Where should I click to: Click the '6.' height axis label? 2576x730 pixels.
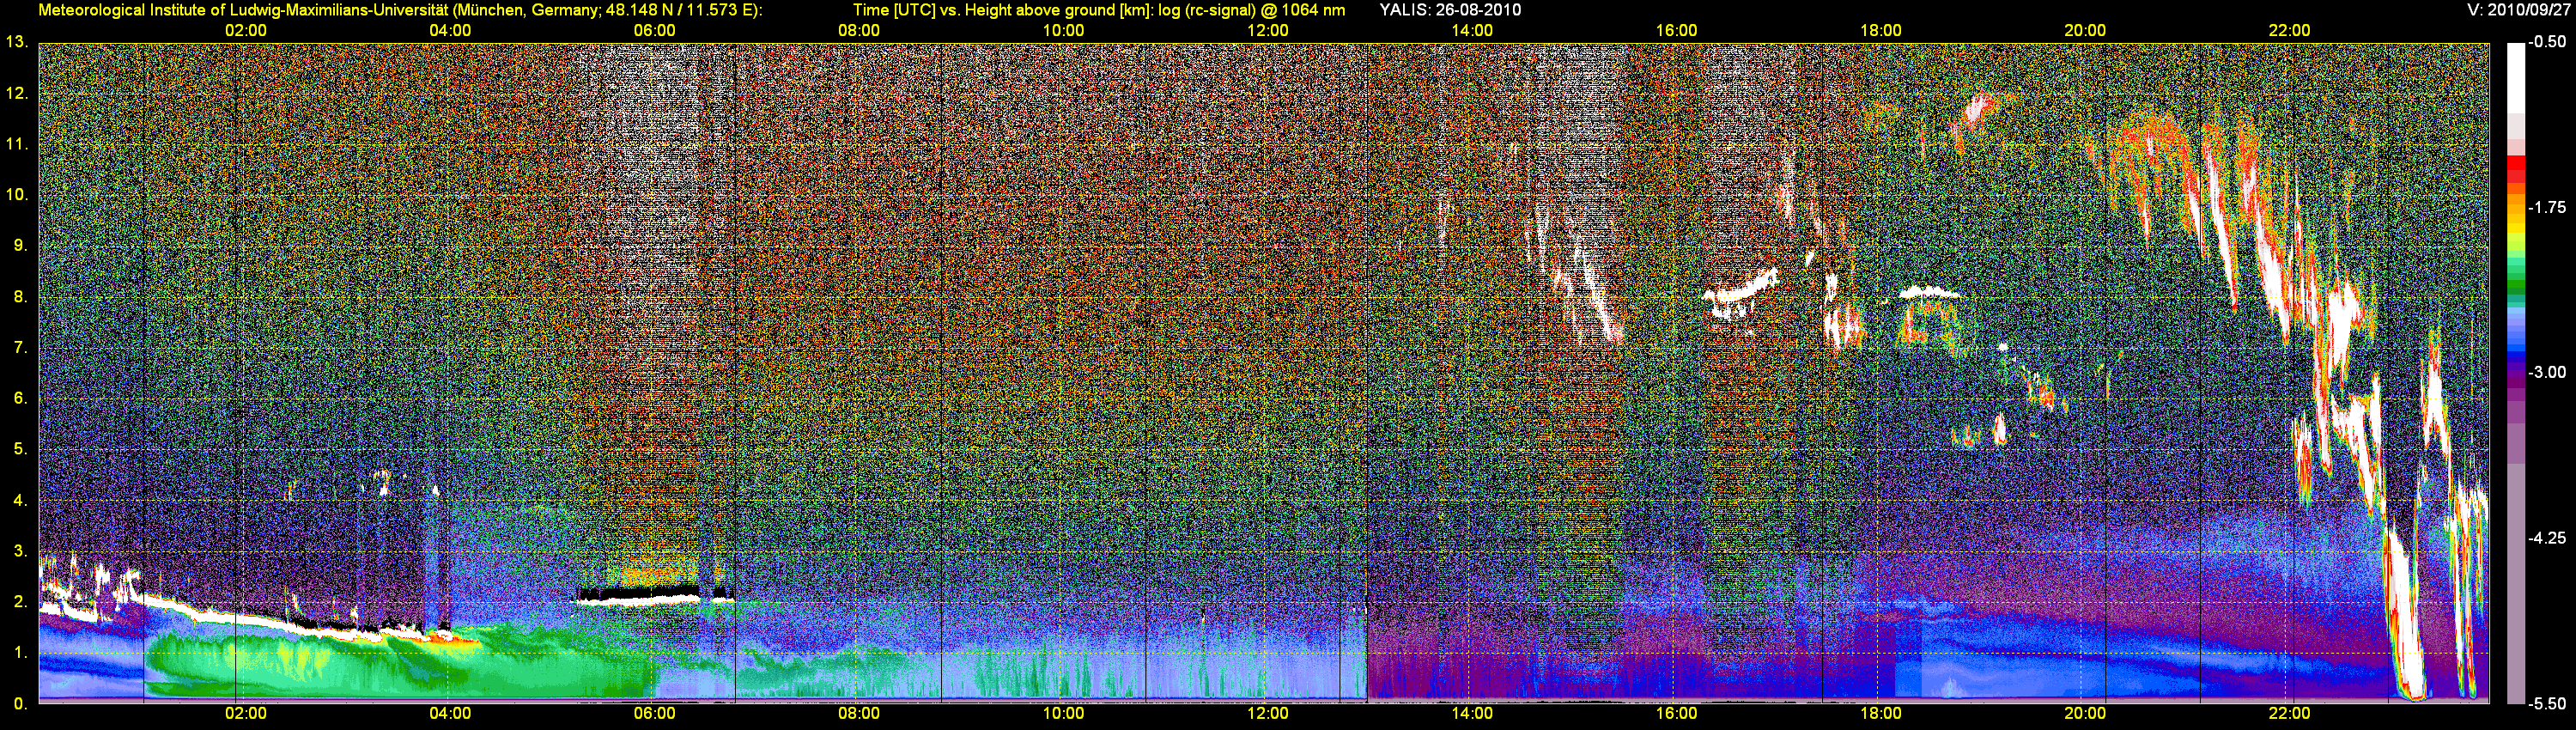(x=20, y=398)
